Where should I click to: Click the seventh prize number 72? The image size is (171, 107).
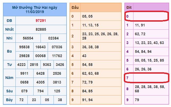click(21, 100)
